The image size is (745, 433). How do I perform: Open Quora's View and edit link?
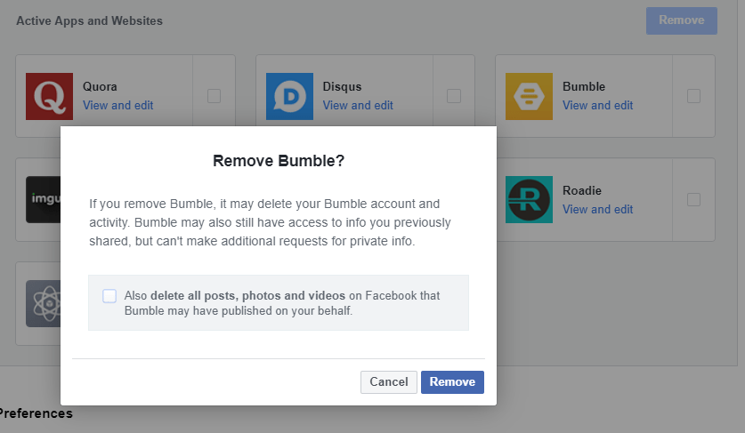click(117, 106)
